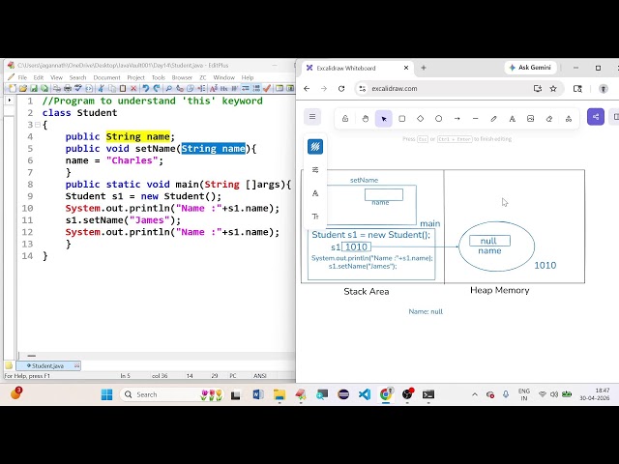
Task: Click the red Delete X icon in EditPlus
Action: click(133, 88)
